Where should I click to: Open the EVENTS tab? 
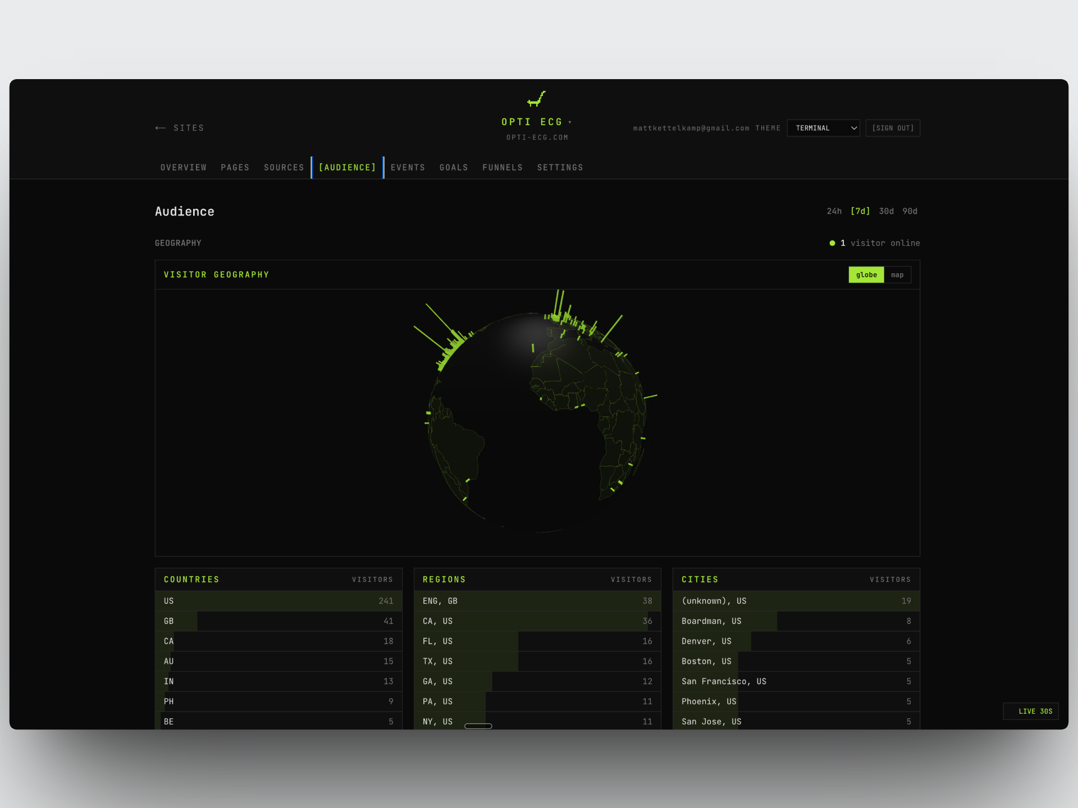[x=408, y=167]
